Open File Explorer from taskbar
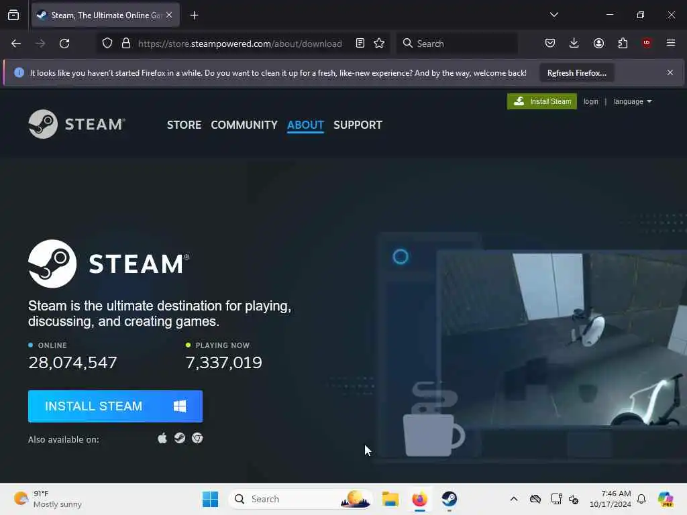687x515 pixels. pyautogui.click(x=390, y=499)
